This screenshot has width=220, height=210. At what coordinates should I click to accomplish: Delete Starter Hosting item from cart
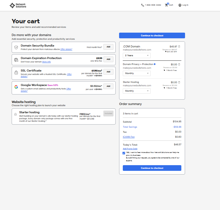click(179, 82)
